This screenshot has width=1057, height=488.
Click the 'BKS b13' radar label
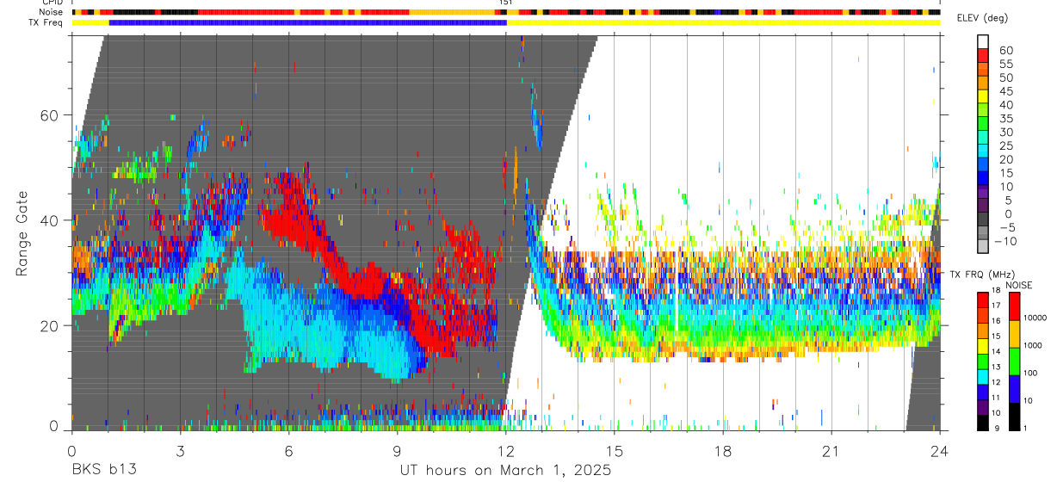point(103,470)
